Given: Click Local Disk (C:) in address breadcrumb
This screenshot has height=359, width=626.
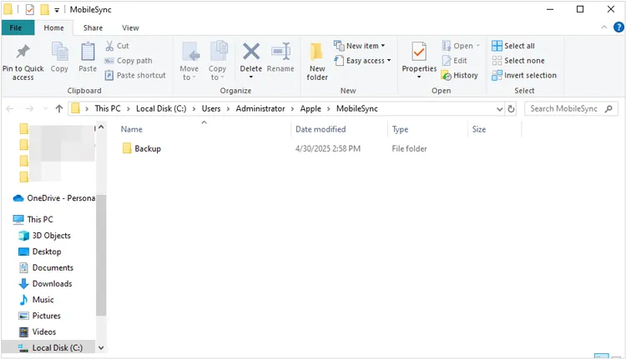Looking at the screenshot, I should (x=161, y=109).
